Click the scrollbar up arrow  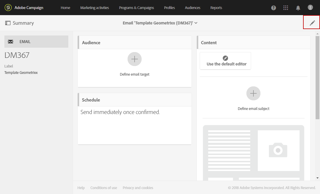317,33
